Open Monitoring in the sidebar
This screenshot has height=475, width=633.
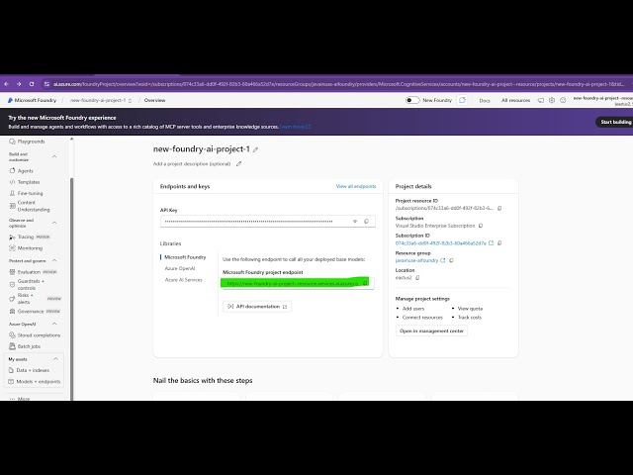point(26,248)
